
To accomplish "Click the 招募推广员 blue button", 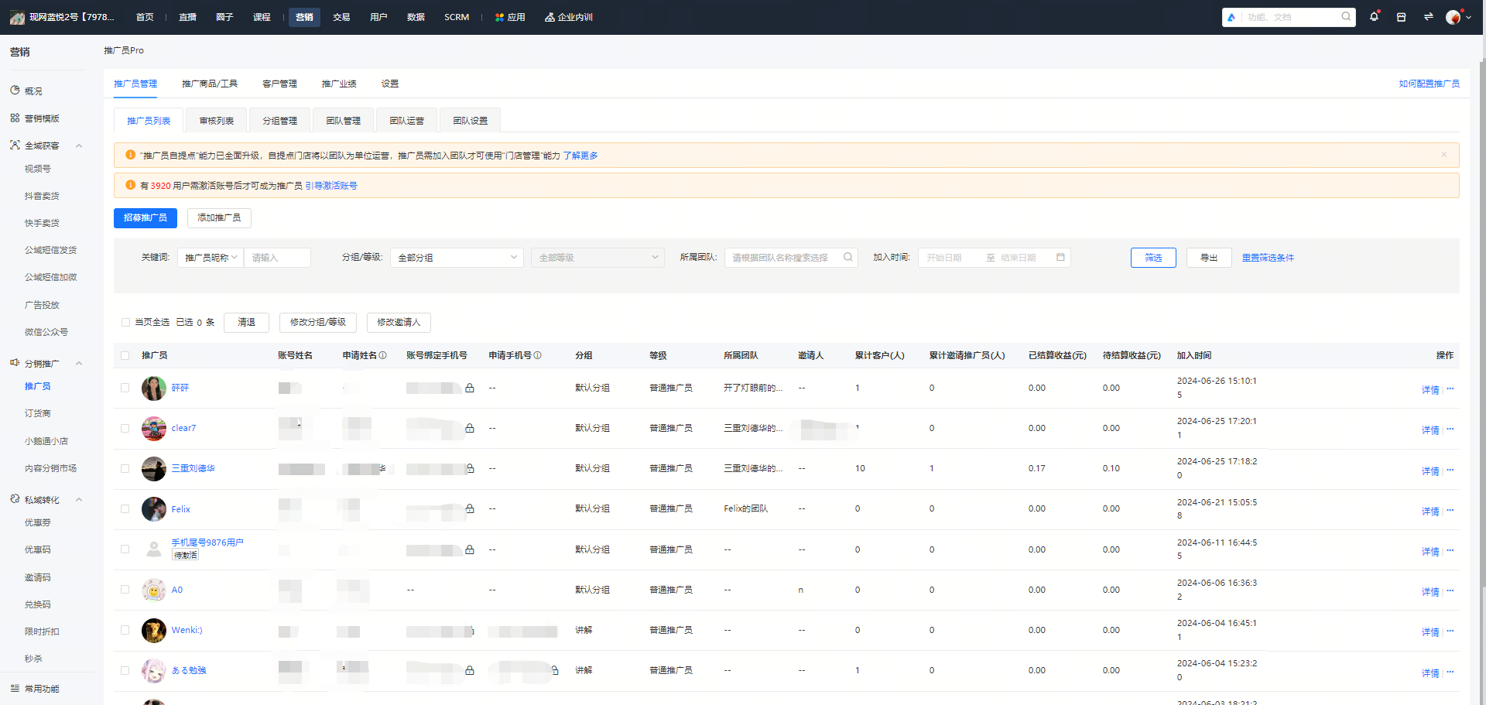I will (x=146, y=218).
